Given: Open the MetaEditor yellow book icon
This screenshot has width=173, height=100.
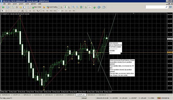Looking at the screenshot, I should point(44,7).
